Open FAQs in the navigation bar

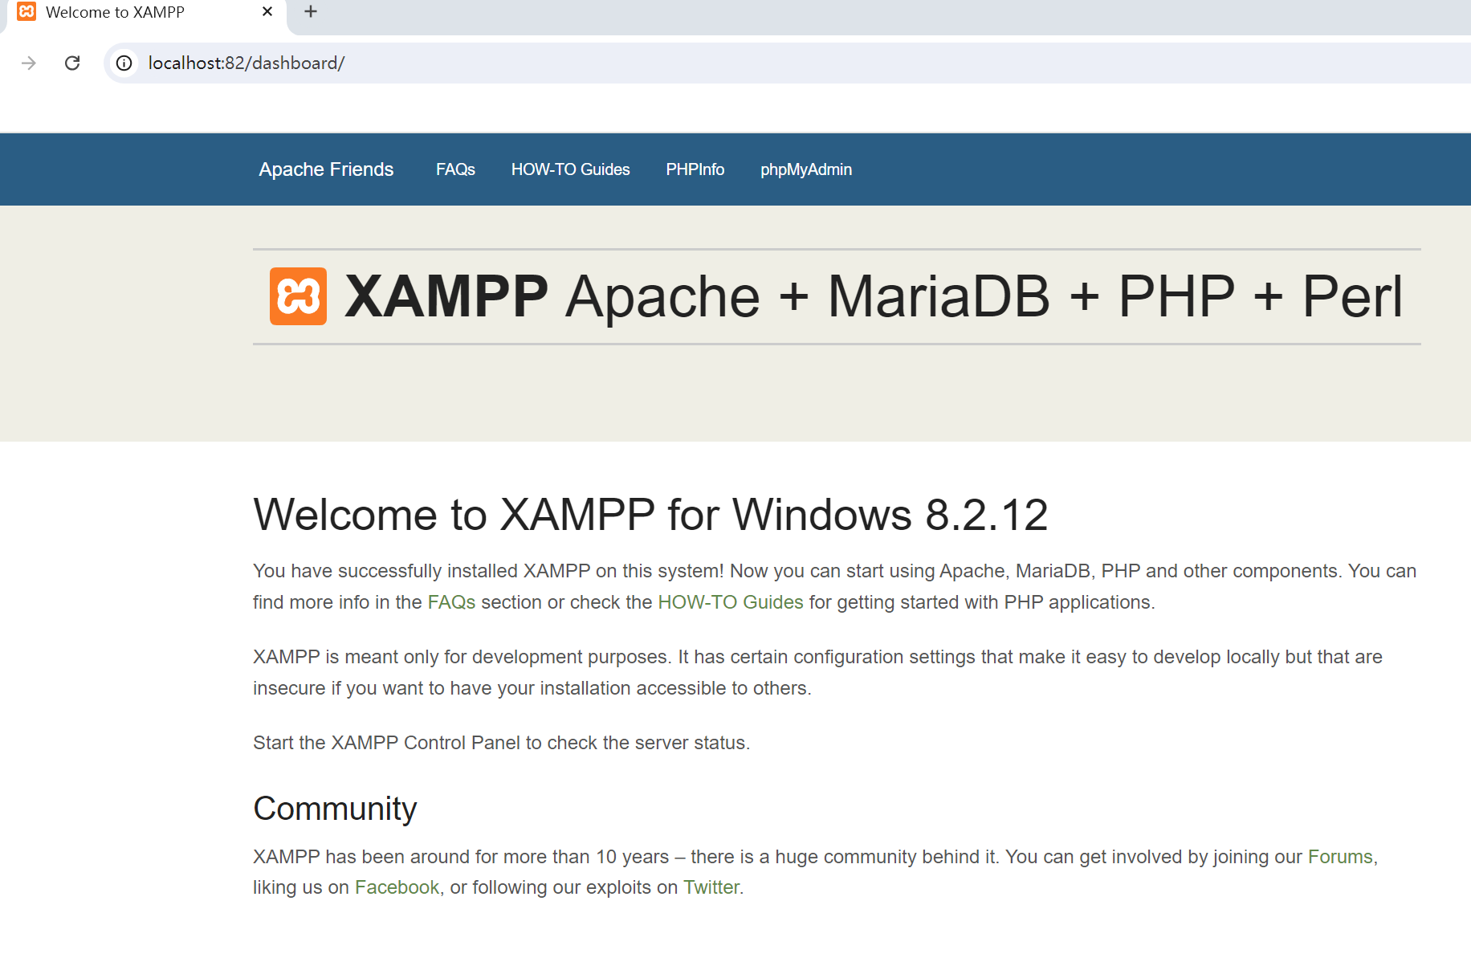pyautogui.click(x=455, y=169)
